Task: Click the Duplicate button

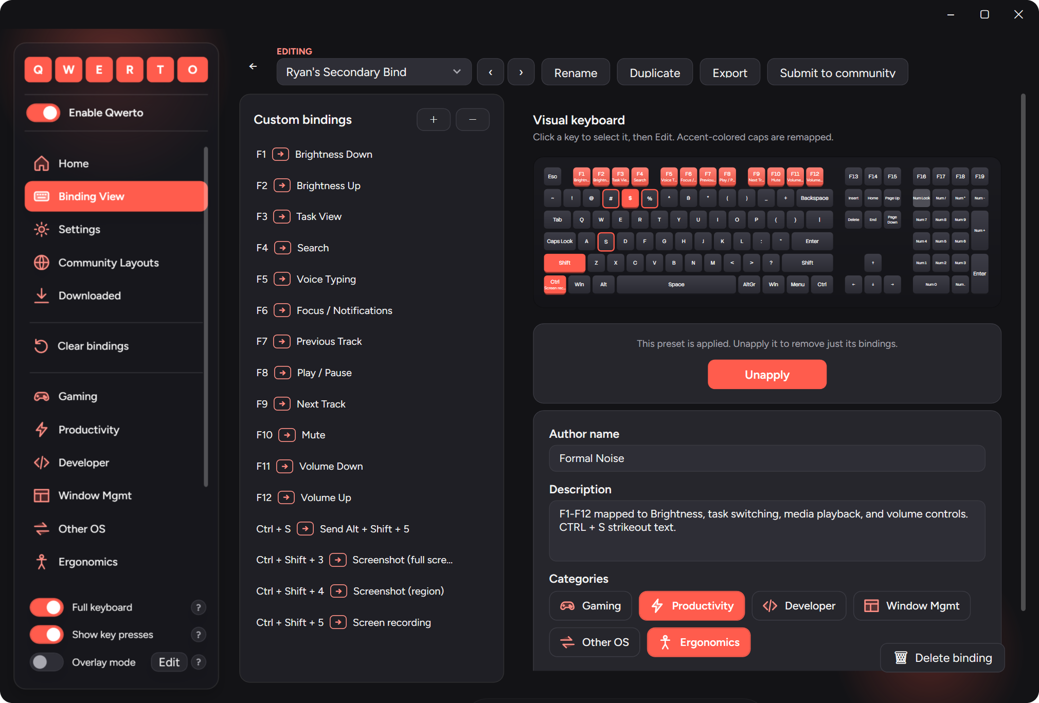Action: tap(655, 72)
